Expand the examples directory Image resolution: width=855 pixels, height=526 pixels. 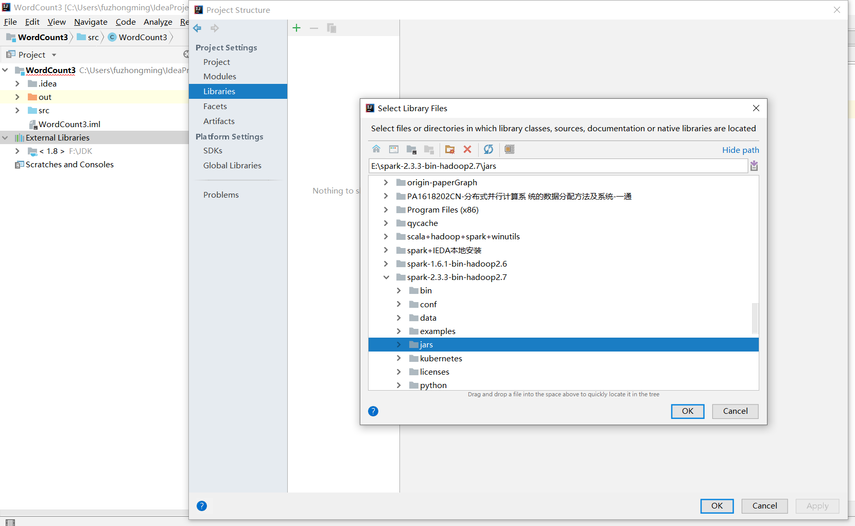[x=398, y=331]
